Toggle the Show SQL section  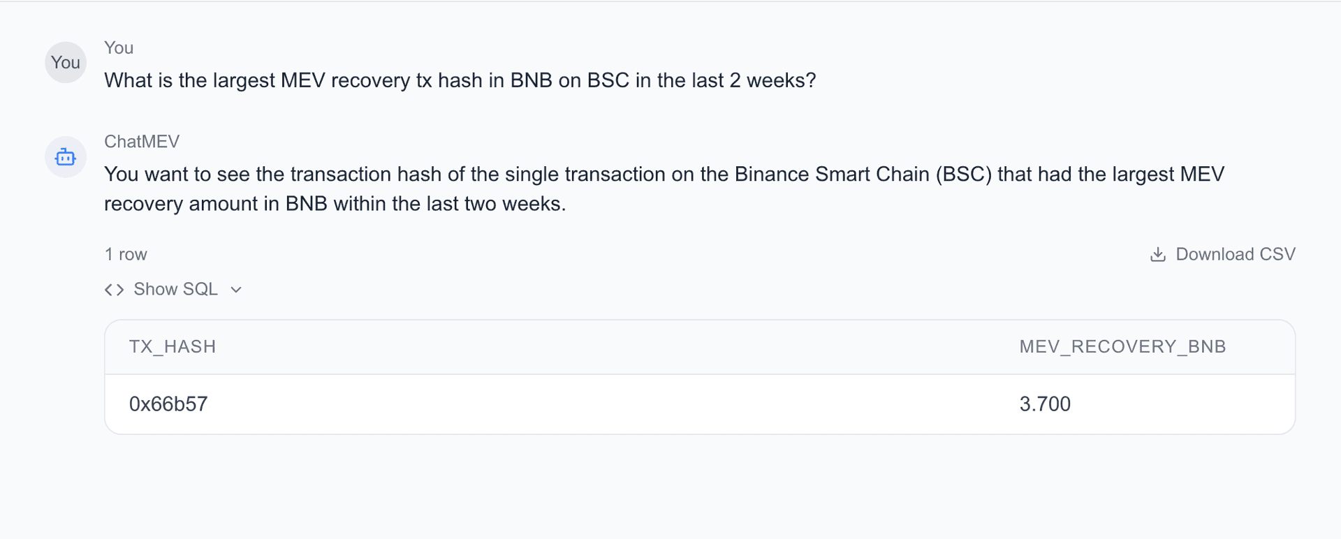point(175,290)
